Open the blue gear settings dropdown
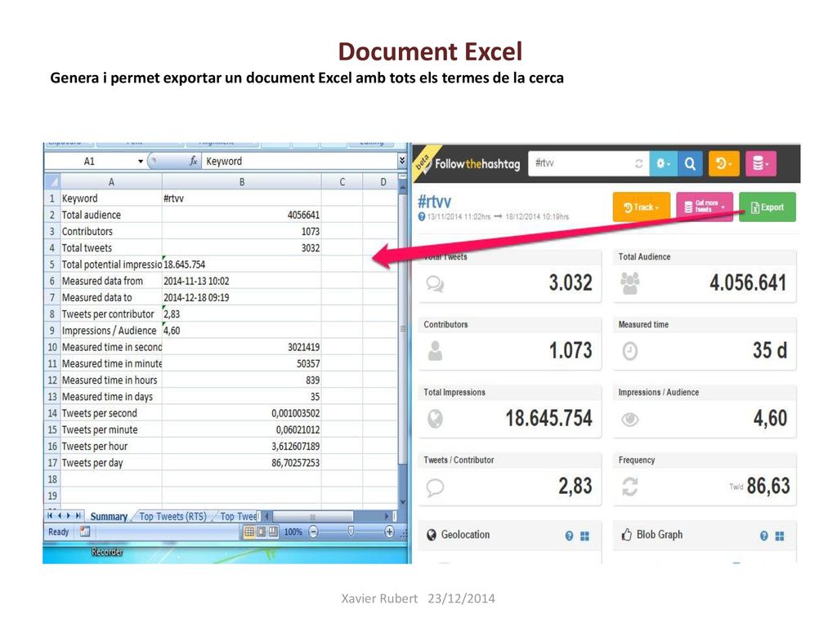This screenshot has height=627, width=837. click(x=664, y=163)
